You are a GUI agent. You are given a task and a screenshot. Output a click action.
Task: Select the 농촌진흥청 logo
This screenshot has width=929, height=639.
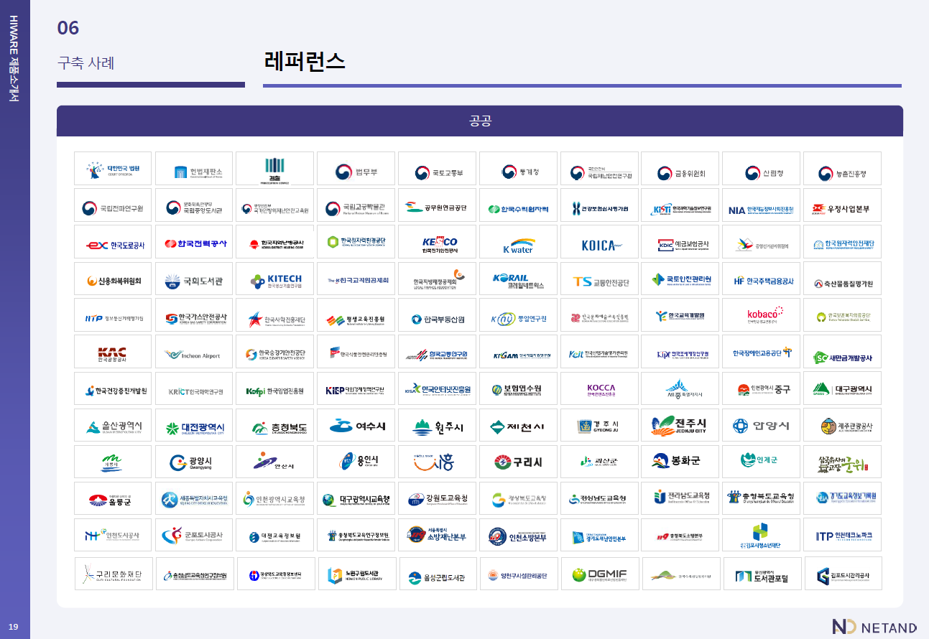click(842, 169)
